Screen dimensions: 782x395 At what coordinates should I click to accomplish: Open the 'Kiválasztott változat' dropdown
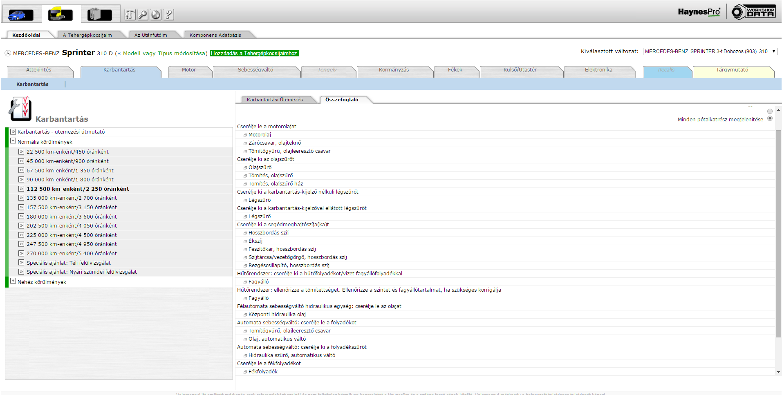[710, 51]
